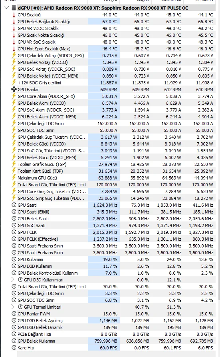
Task: Click the lightning icon beside GPU Çekirdek Voltajı
Action: (x=14, y=56)
